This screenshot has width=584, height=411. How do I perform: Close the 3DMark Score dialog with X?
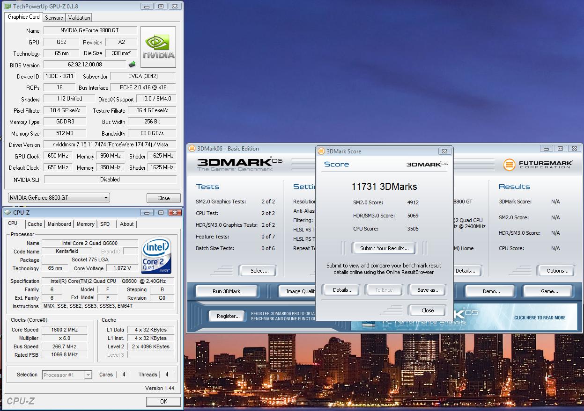pyautogui.click(x=444, y=151)
